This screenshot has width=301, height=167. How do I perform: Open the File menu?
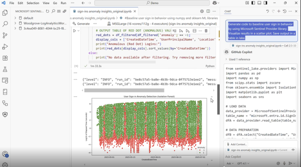12,3
